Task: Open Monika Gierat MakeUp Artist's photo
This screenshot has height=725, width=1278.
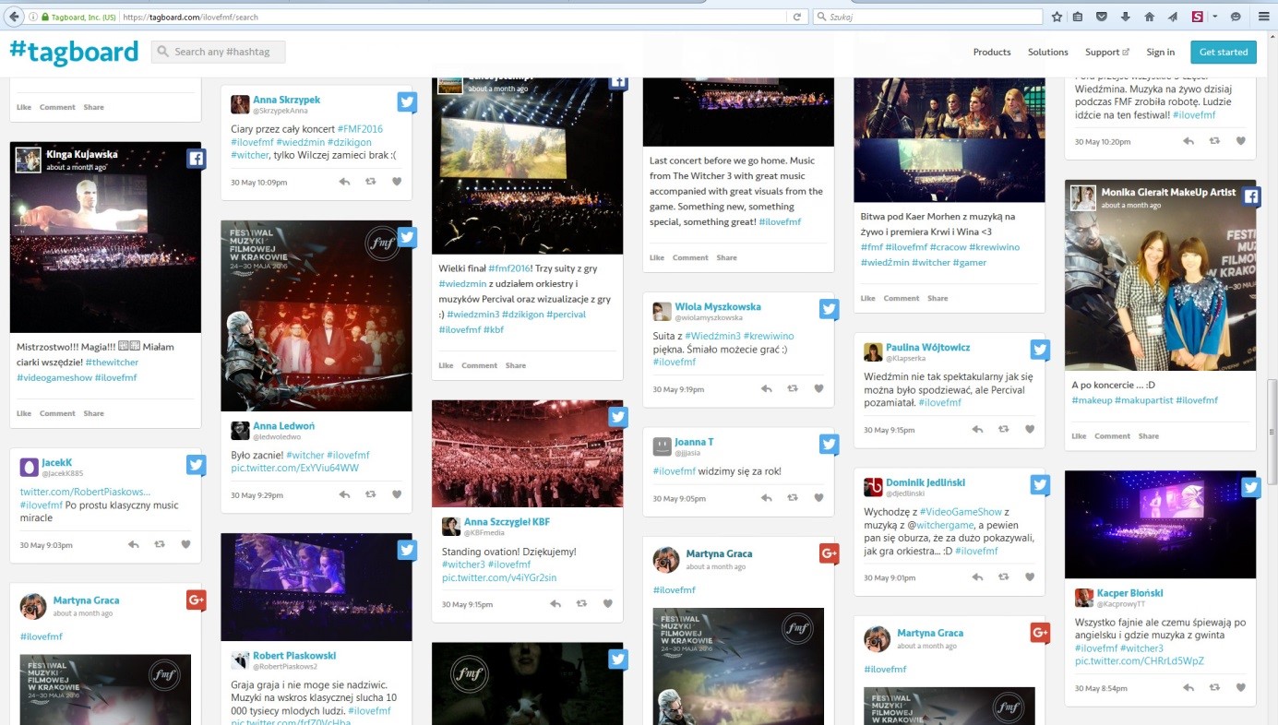Action: click(1159, 277)
